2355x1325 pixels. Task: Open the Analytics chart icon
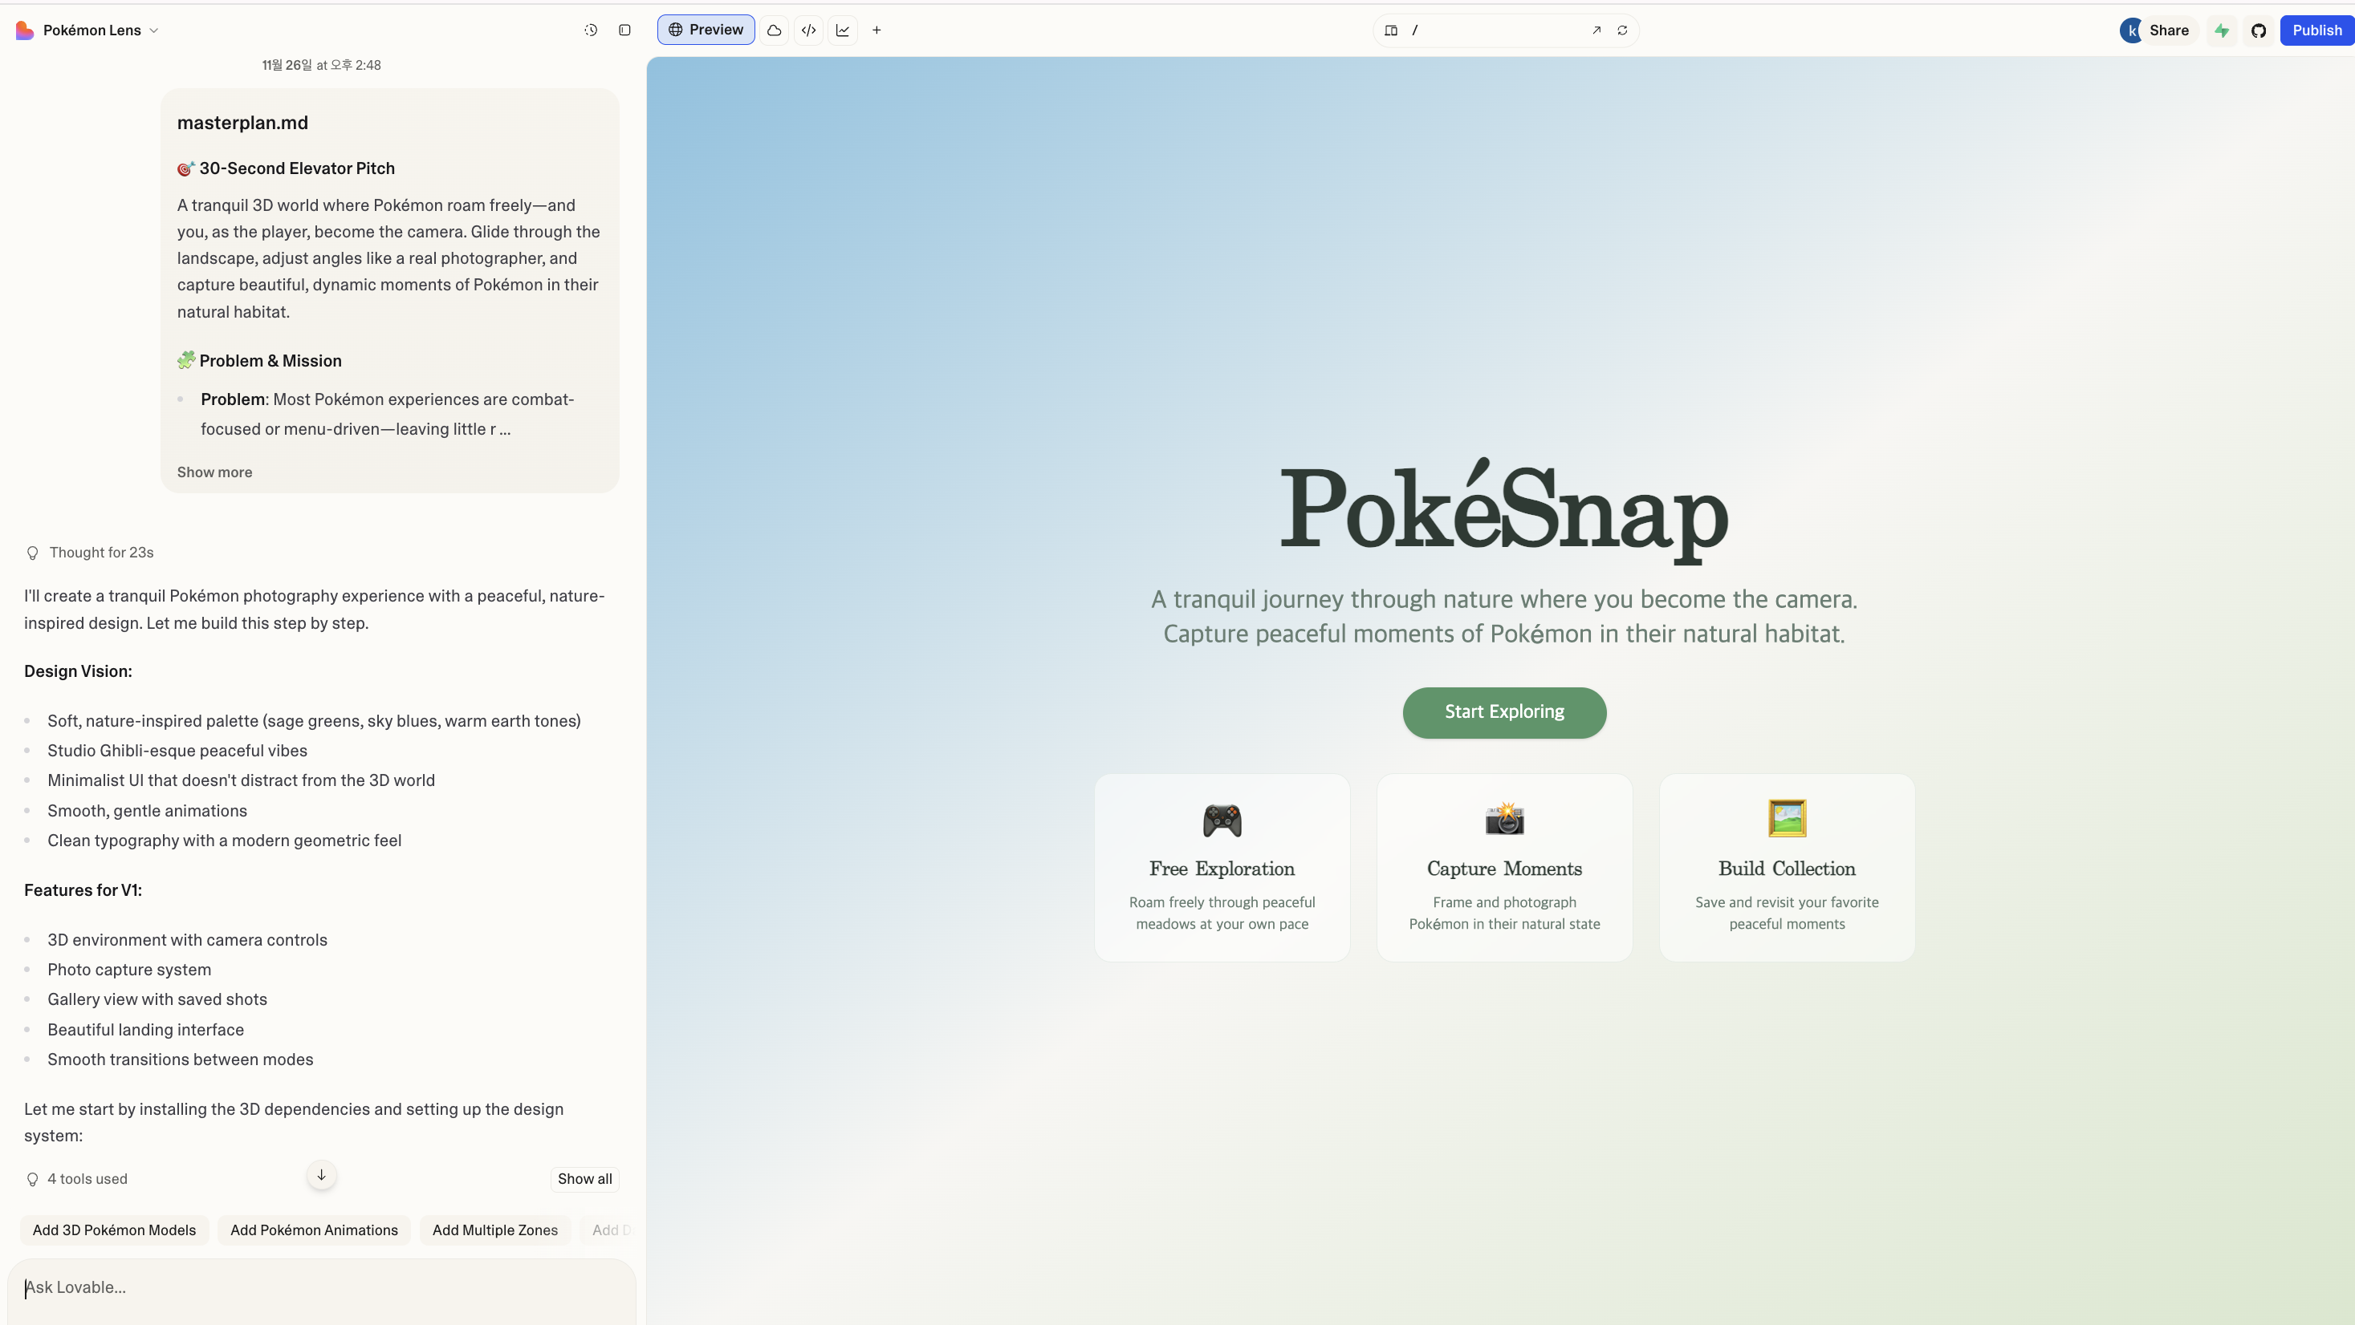843,30
